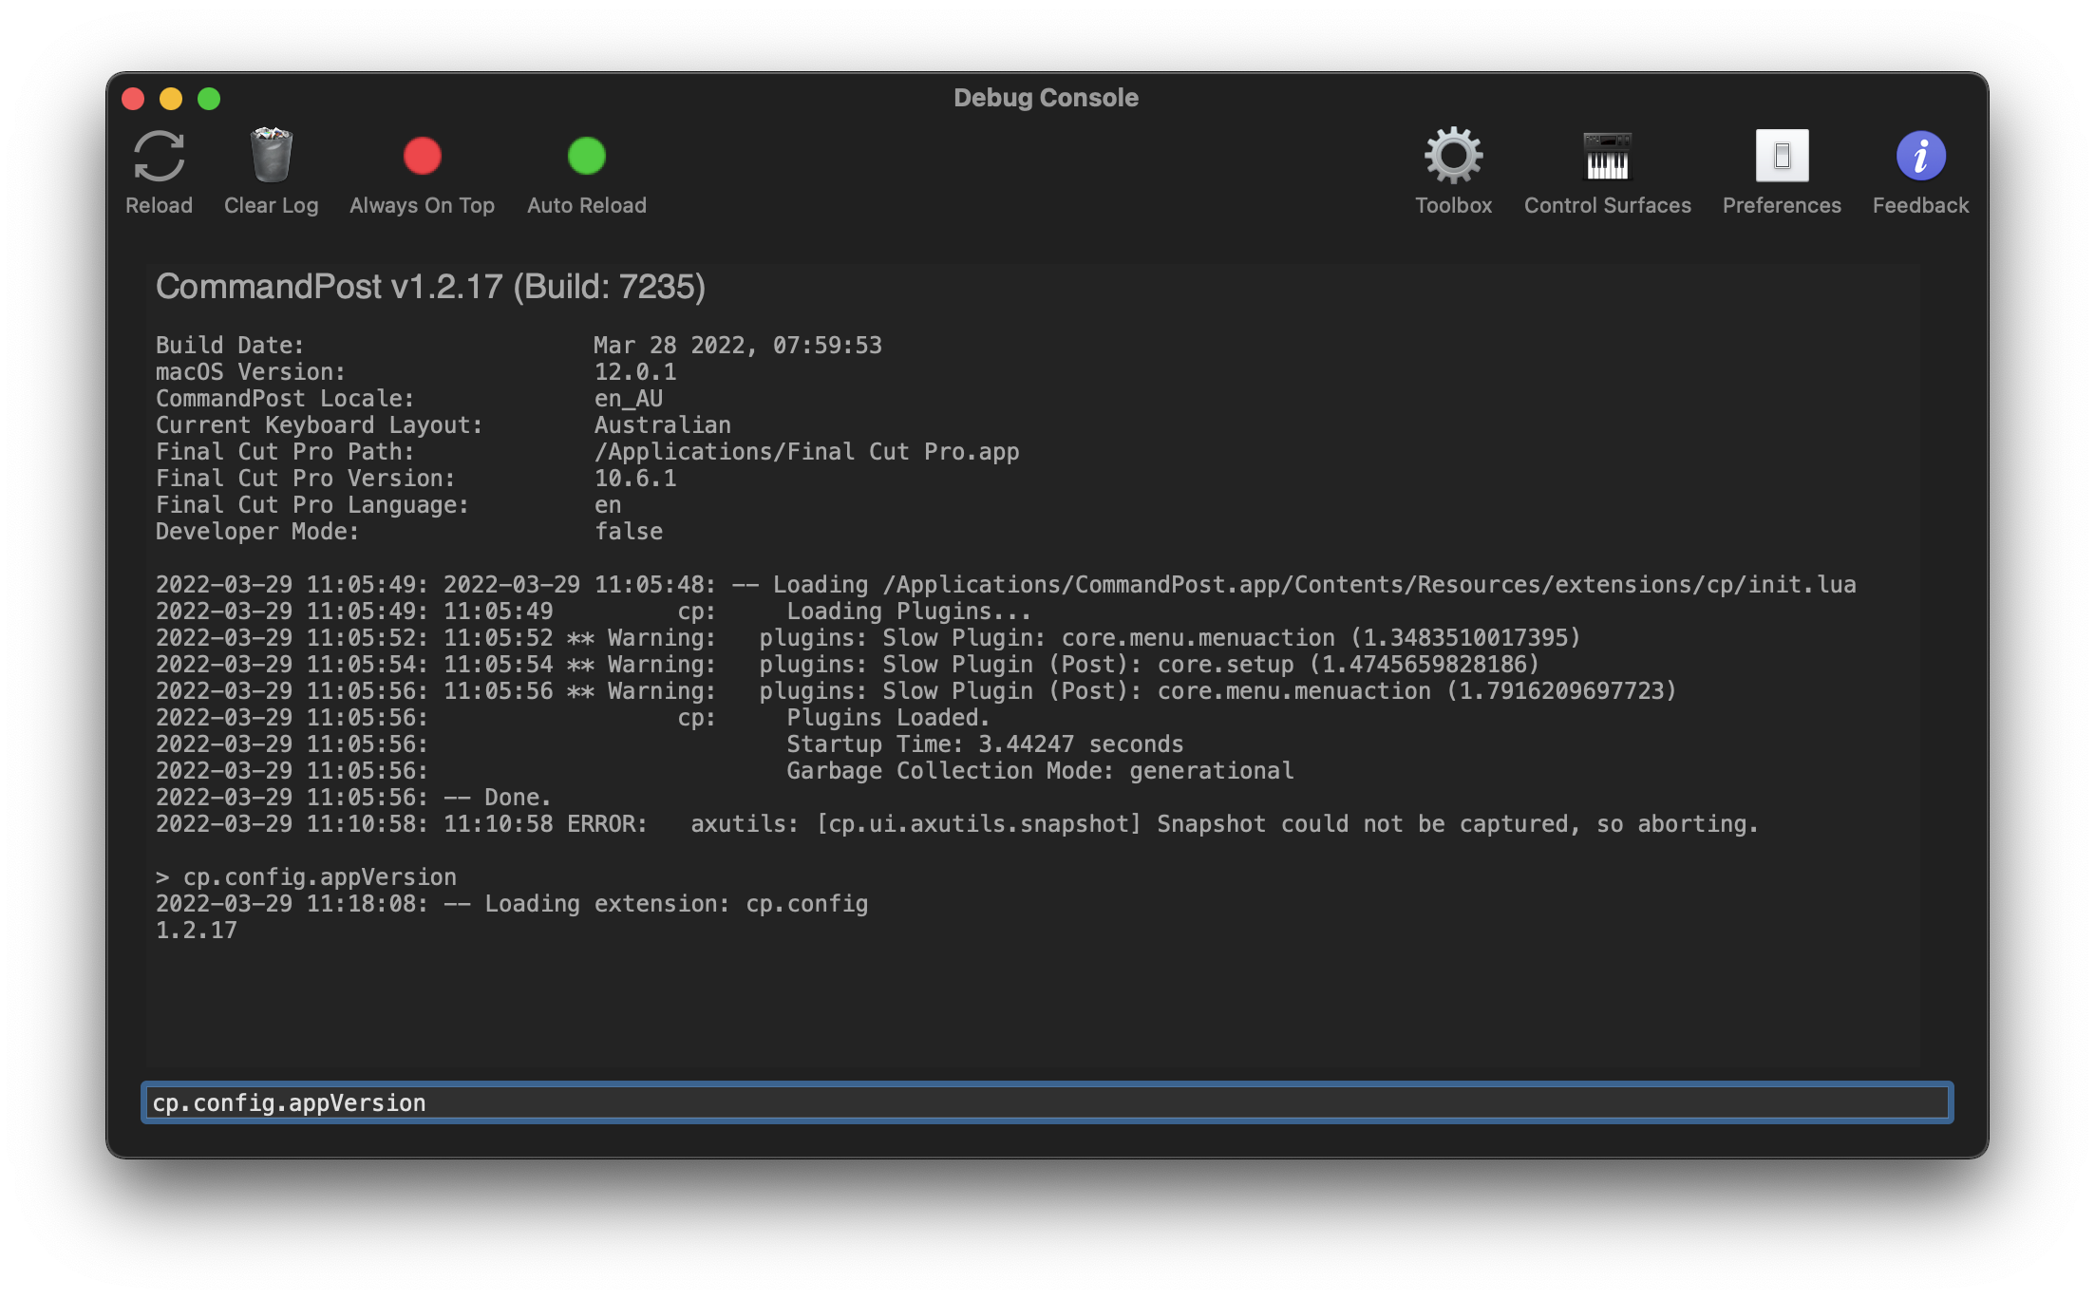Toggle Always On Top red indicator
The width and height of the screenshot is (2095, 1299).
pos(422,156)
